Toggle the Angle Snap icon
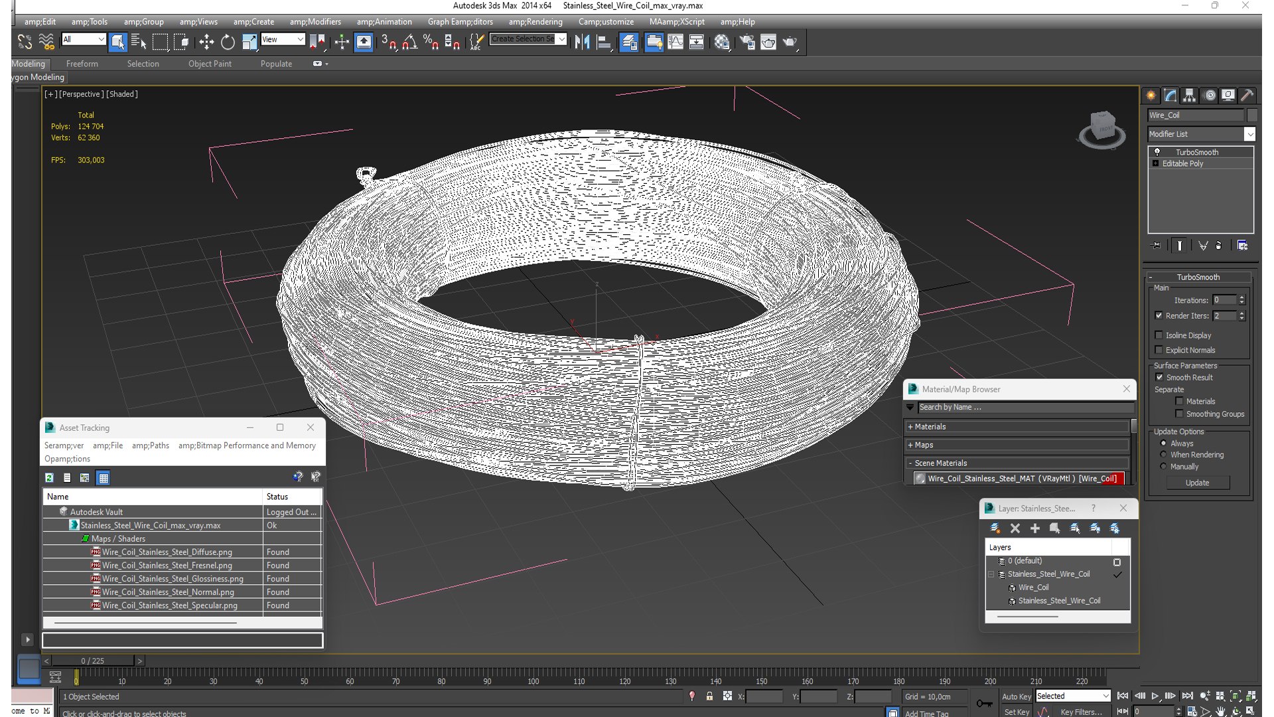 tap(409, 42)
